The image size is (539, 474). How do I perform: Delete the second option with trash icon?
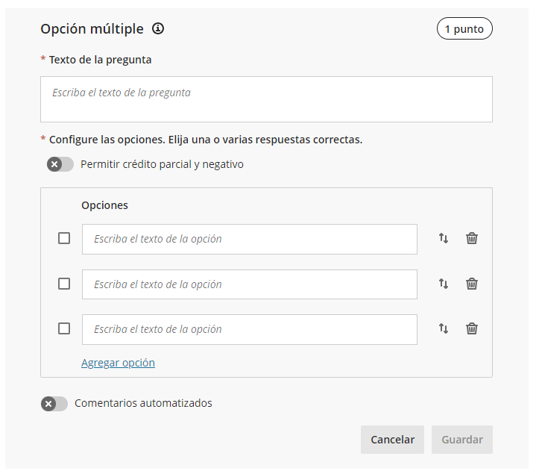click(x=472, y=284)
